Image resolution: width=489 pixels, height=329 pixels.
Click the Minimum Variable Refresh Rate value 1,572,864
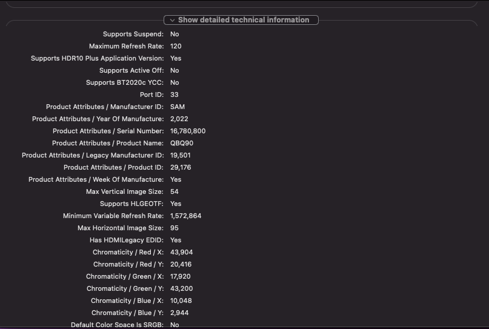pos(185,216)
